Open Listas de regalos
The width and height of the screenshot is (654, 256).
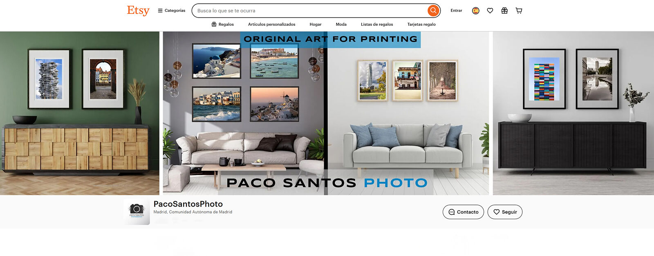[376, 25]
